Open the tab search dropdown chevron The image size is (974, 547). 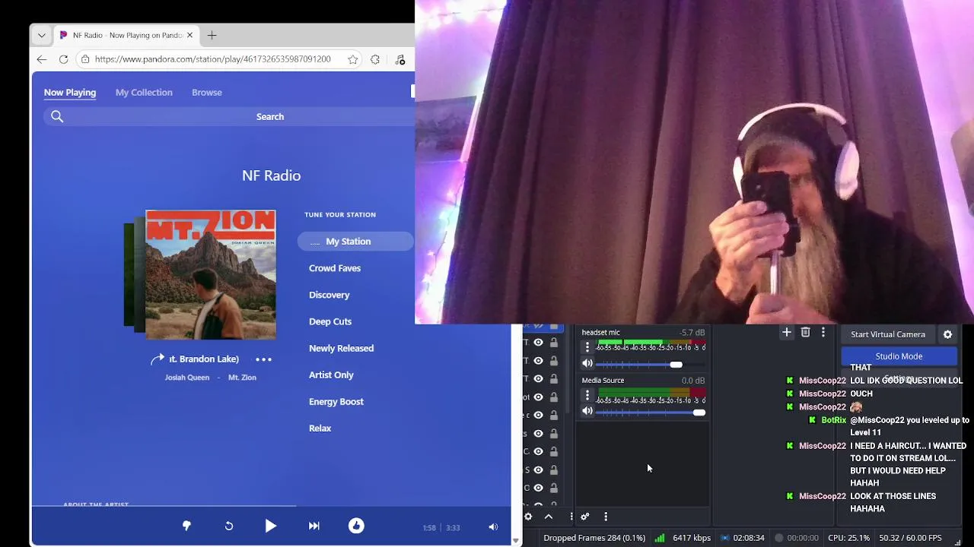click(x=42, y=35)
